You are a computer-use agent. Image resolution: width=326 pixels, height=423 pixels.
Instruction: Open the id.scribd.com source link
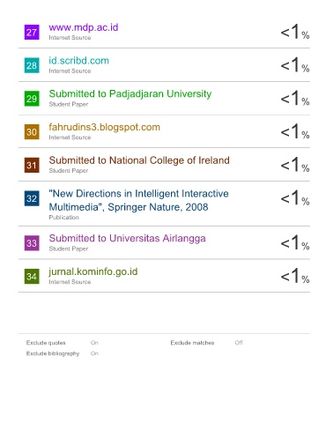[x=79, y=61]
